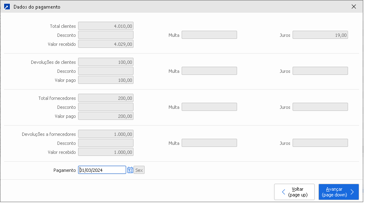Click the Valor recebido 1.000,00 field

click(x=106, y=152)
